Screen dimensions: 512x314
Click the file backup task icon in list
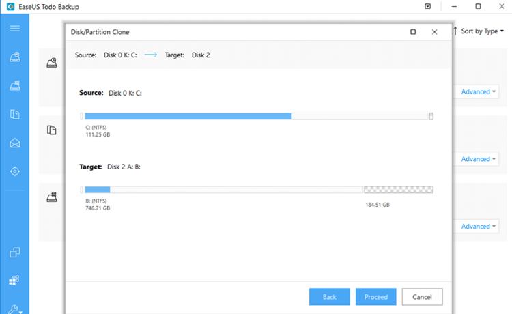[52, 130]
